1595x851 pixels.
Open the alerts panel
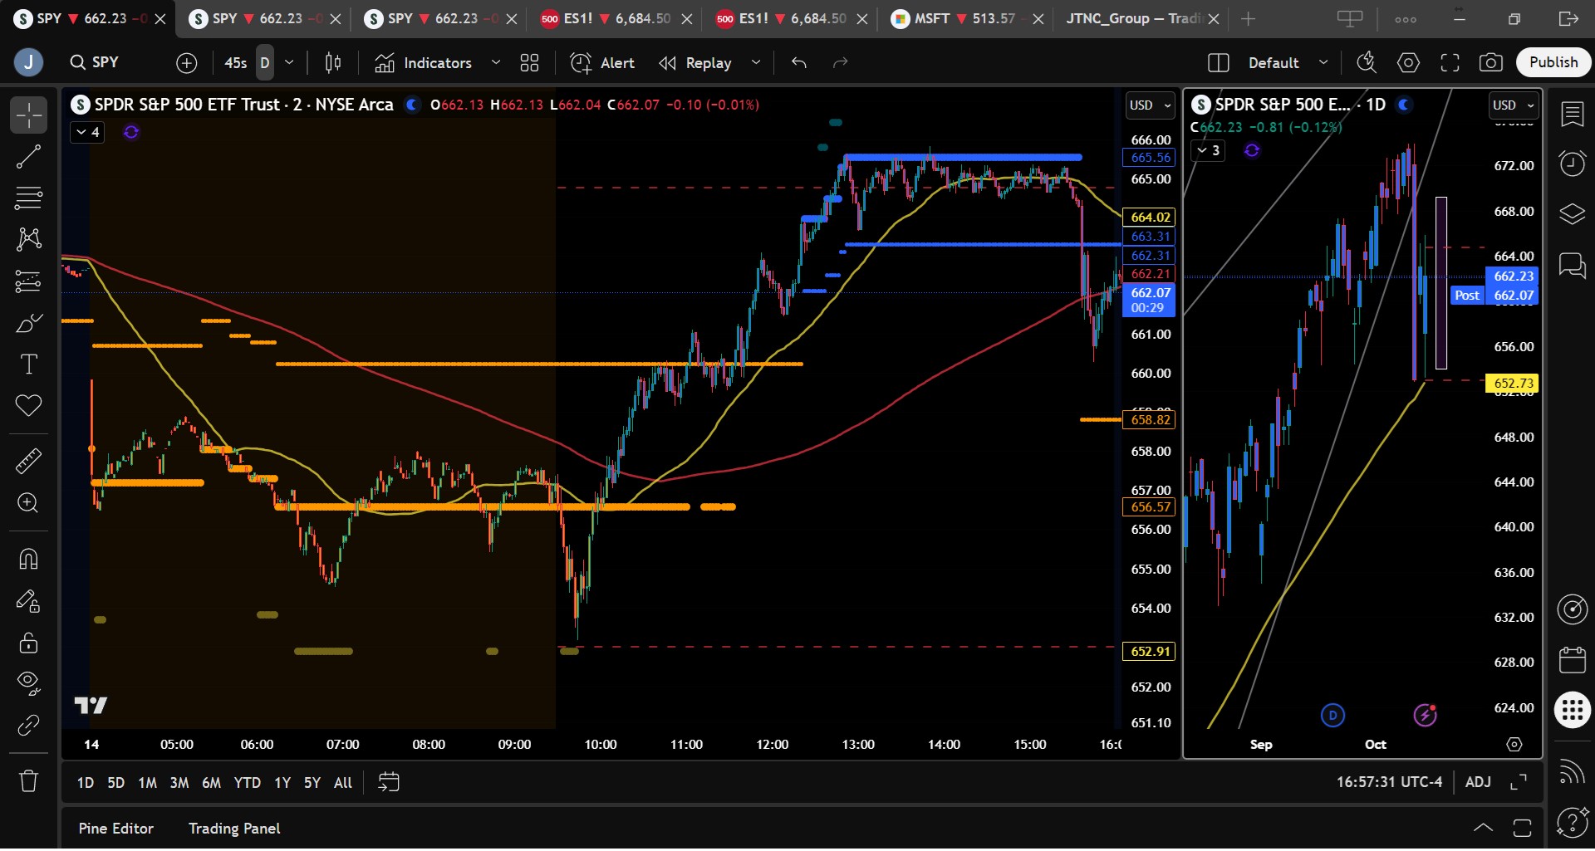pyautogui.click(x=1572, y=164)
